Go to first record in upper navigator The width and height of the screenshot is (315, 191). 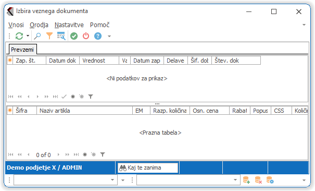tap(10, 97)
